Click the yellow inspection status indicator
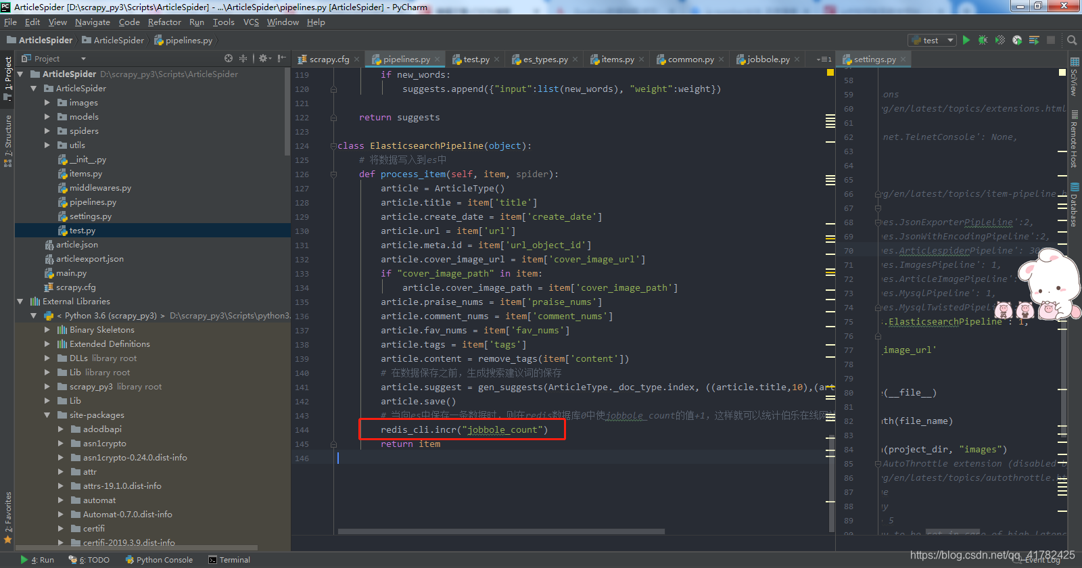 [x=830, y=72]
